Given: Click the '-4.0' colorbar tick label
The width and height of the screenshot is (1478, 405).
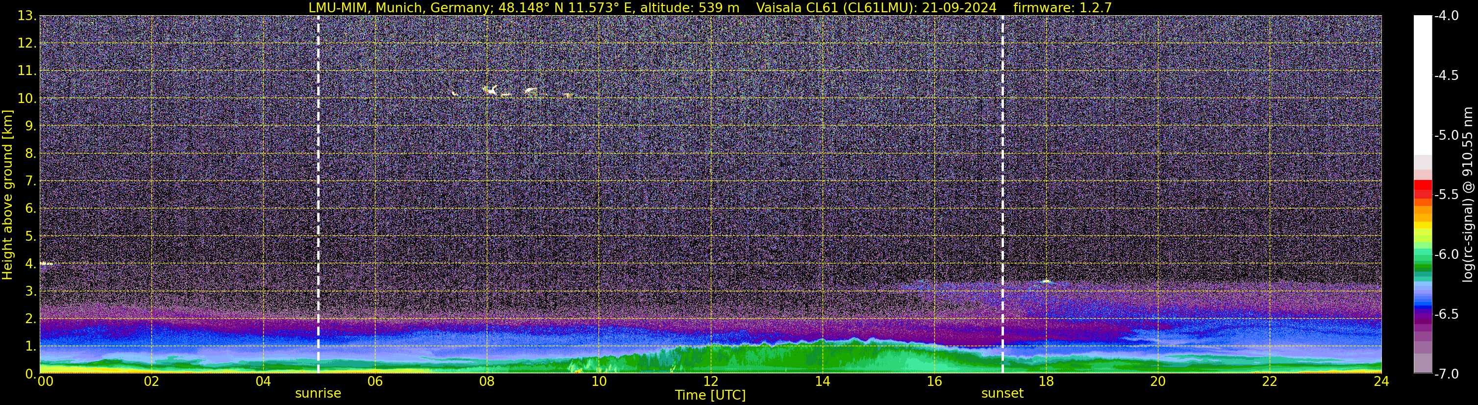Looking at the screenshot, I should pyautogui.click(x=1446, y=16).
